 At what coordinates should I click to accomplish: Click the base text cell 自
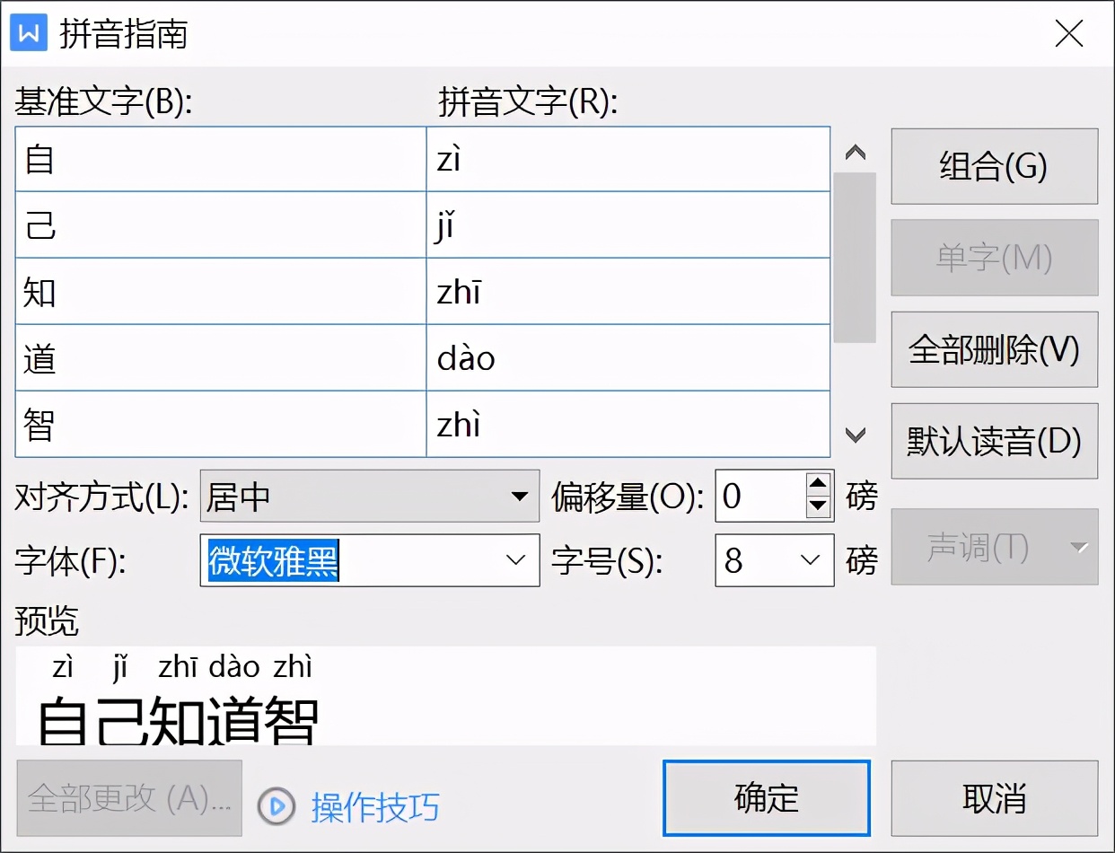[x=221, y=159]
